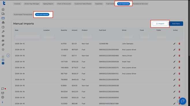Open the blue chat bubble widget
This screenshot has height=106, width=190.
[183, 101]
